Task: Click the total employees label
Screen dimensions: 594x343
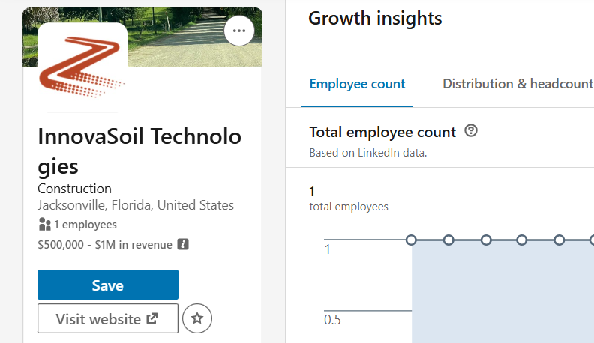Action: click(x=349, y=207)
